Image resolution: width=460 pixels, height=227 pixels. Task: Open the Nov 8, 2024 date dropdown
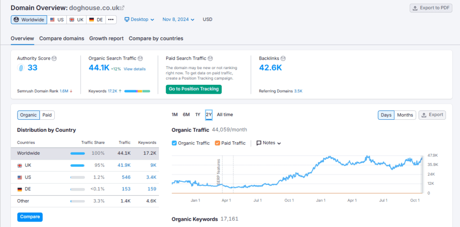tap(178, 20)
